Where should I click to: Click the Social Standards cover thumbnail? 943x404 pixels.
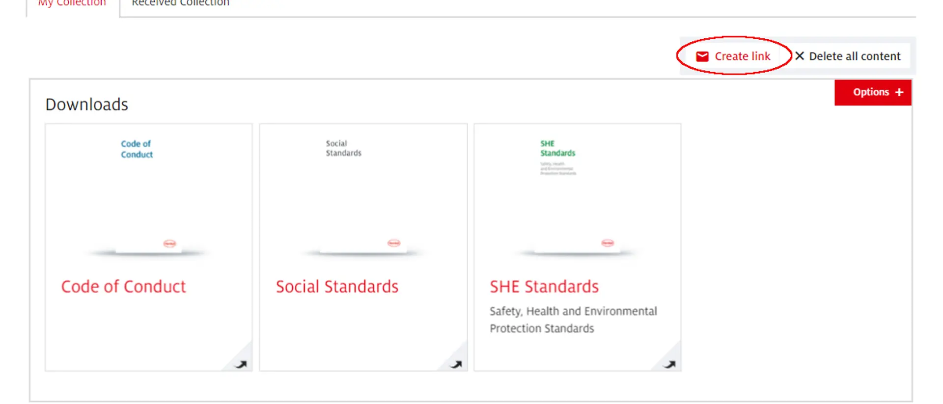coord(363,196)
